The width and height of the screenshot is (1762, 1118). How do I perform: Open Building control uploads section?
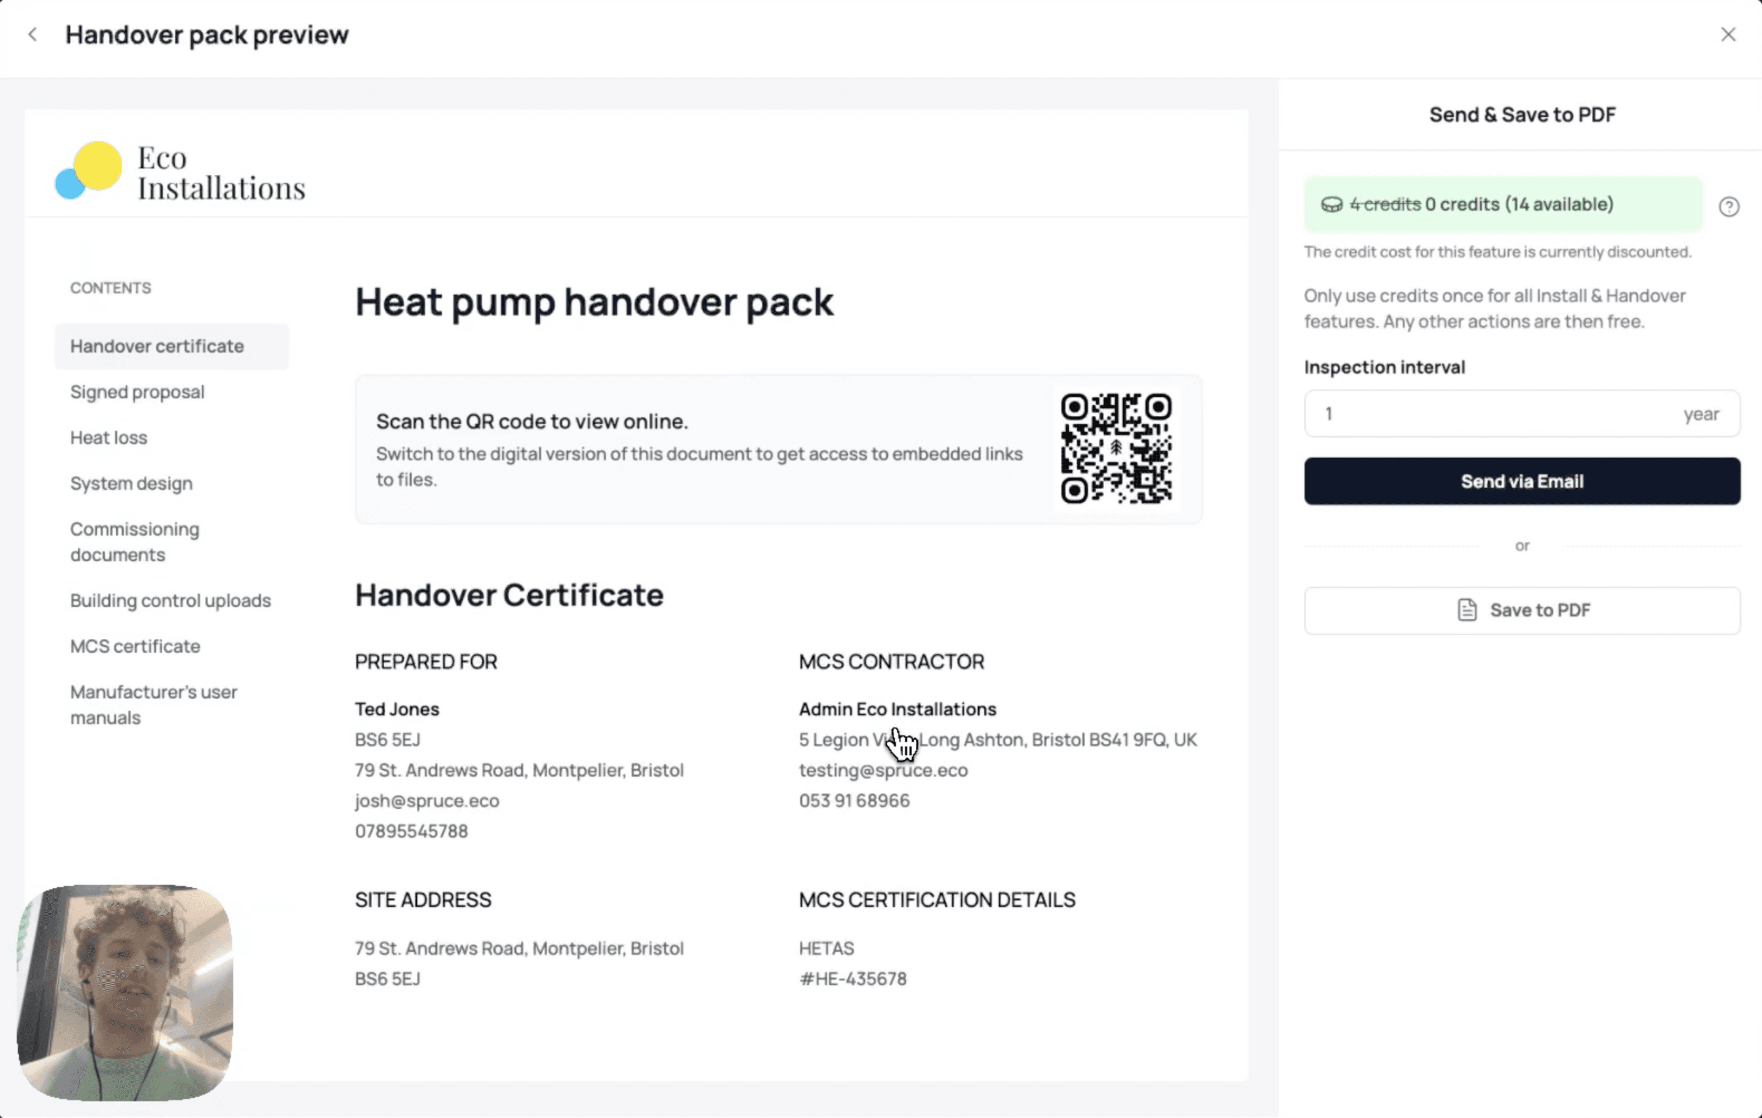[171, 601]
